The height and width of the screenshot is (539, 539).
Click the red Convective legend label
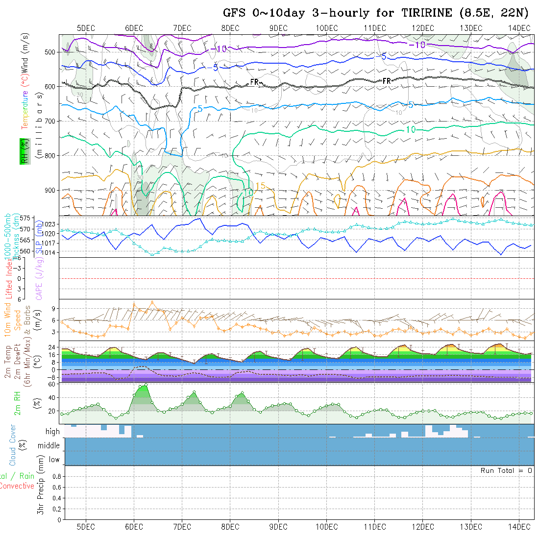tap(17, 486)
